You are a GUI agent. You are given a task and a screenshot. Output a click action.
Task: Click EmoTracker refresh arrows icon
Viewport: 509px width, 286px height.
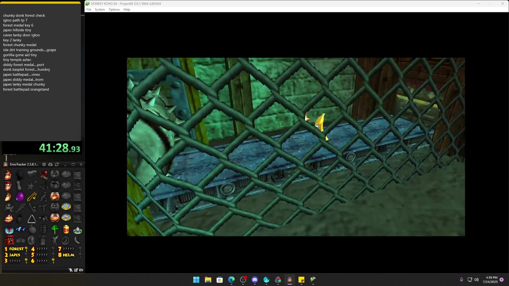56,164
